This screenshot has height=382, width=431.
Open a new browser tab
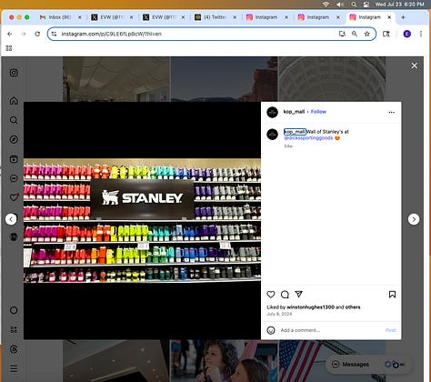(x=403, y=17)
